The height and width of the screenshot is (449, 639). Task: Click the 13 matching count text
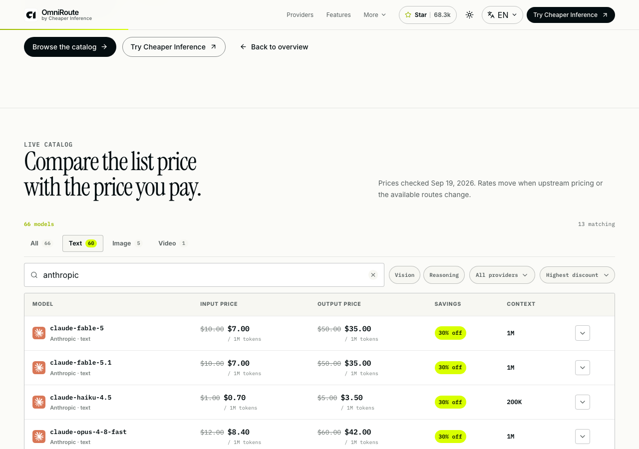click(x=597, y=224)
